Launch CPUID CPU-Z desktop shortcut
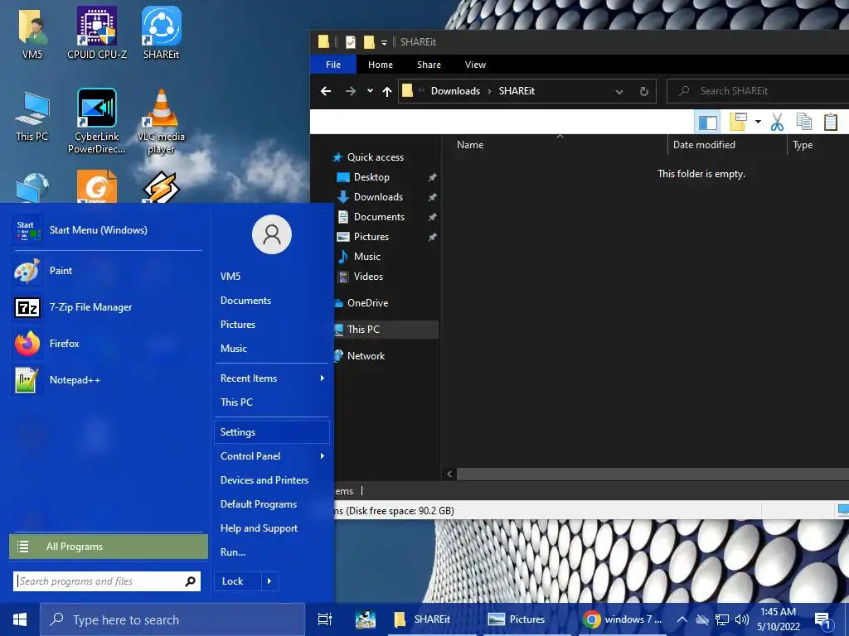Screen dimensions: 849x636 pos(97,32)
